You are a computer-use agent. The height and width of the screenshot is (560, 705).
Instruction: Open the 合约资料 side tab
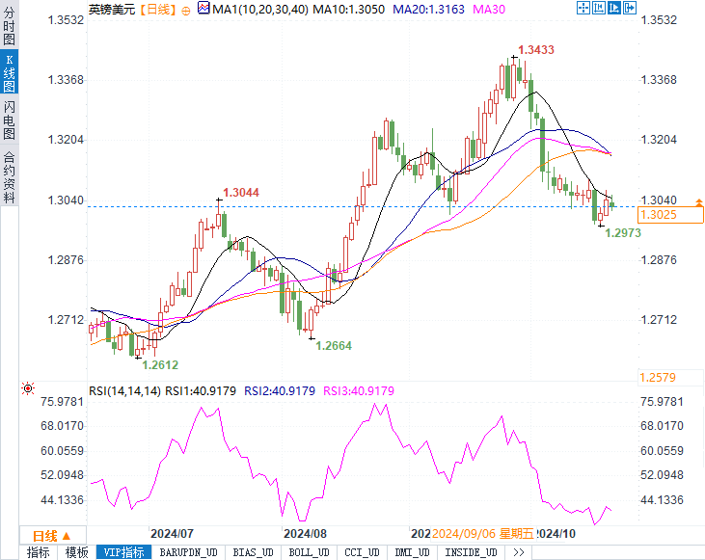[9, 177]
